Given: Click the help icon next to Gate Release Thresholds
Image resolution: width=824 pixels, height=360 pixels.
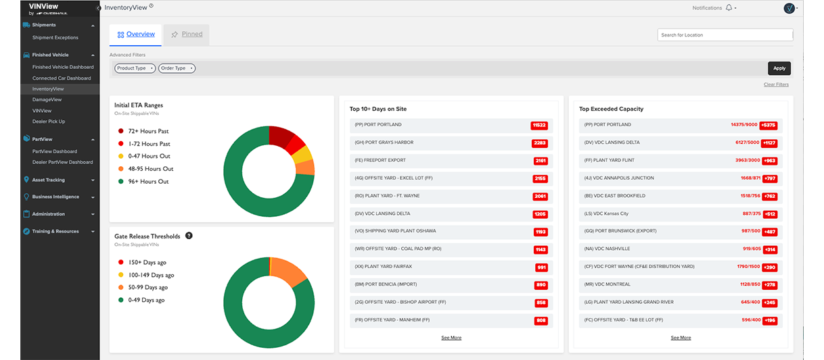Looking at the screenshot, I should point(189,236).
